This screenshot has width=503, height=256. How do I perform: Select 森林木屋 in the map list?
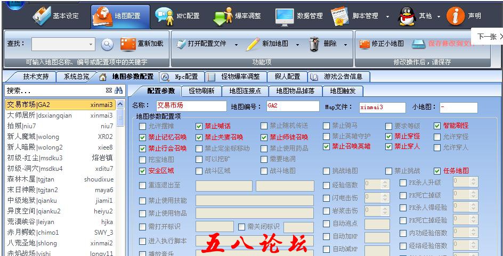[60, 179]
